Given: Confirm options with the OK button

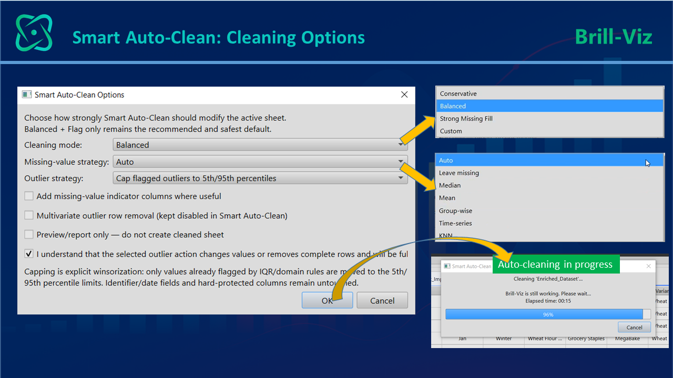Looking at the screenshot, I should click(327, 300).
